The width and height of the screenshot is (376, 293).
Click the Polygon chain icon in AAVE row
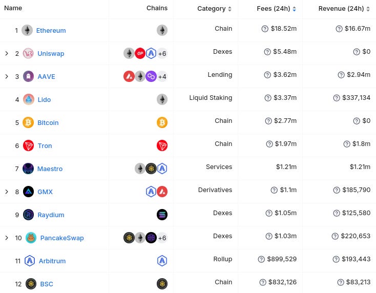pyautogui.click(x=151, y=76)
